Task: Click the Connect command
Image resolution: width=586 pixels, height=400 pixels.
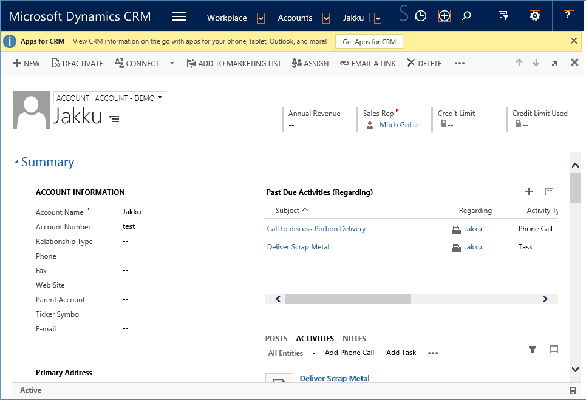Action: 137,63
